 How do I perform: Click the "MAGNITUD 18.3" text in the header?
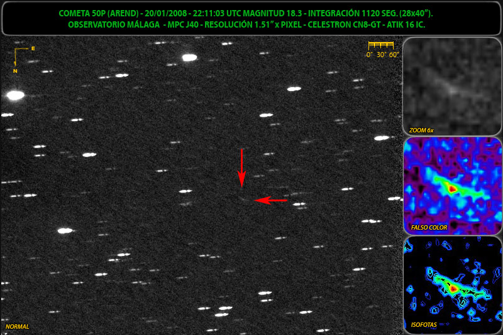pyautogui.click(x=274, y=13)
